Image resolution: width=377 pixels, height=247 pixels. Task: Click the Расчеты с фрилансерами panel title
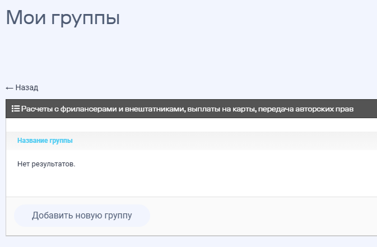point(188,108)
